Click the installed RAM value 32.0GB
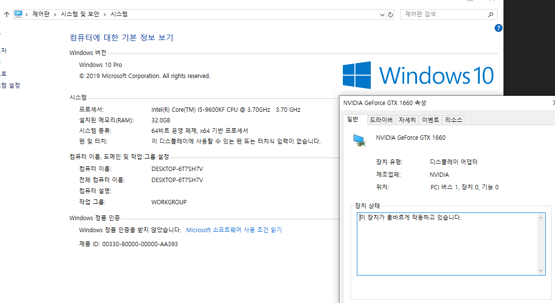The width and height of the screenshot is (555, 303). (161, 120)
